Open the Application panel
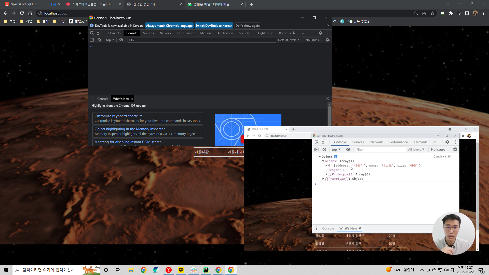Image resolution: width=489 pixels, height=275 pixels. pos(225,33)
